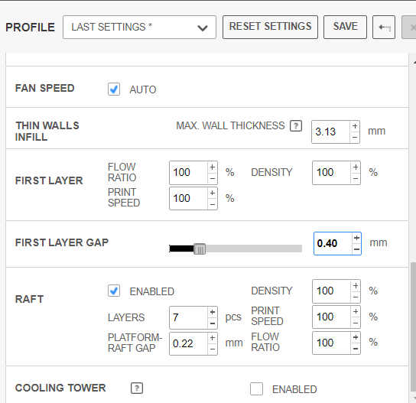416x403 pixels.
Task: Enable the Cooling Tower checkbox
Action: [x=256, y=389]
